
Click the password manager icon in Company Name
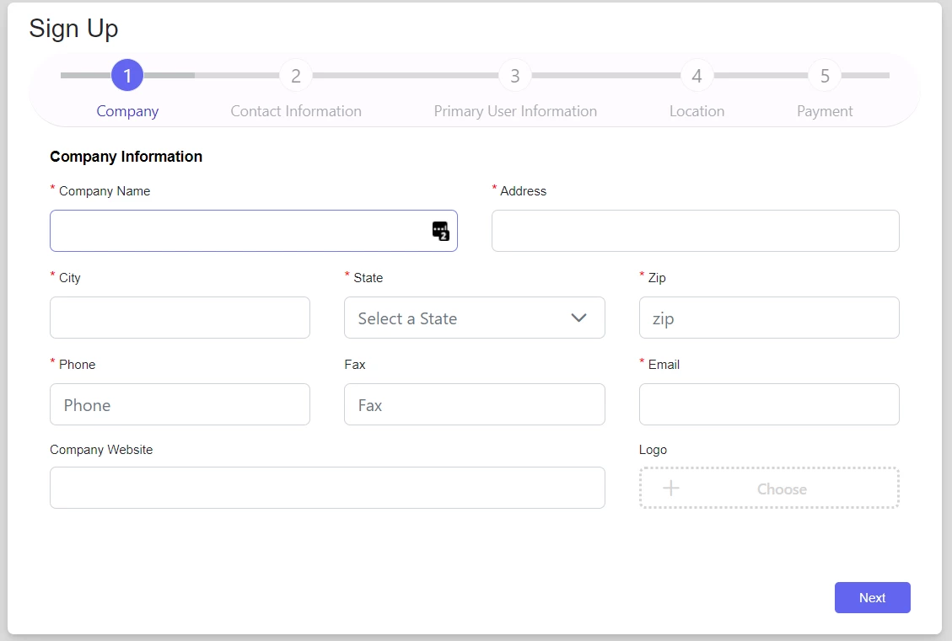(x=440, y=231)
